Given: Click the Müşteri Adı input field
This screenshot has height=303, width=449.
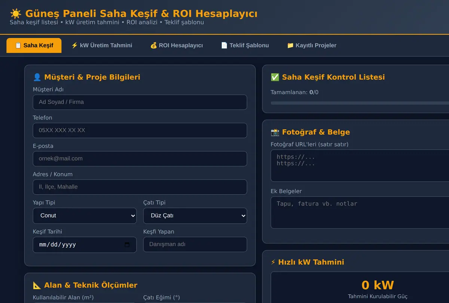Looking at the screenshot, I should [x=140, y=102].
